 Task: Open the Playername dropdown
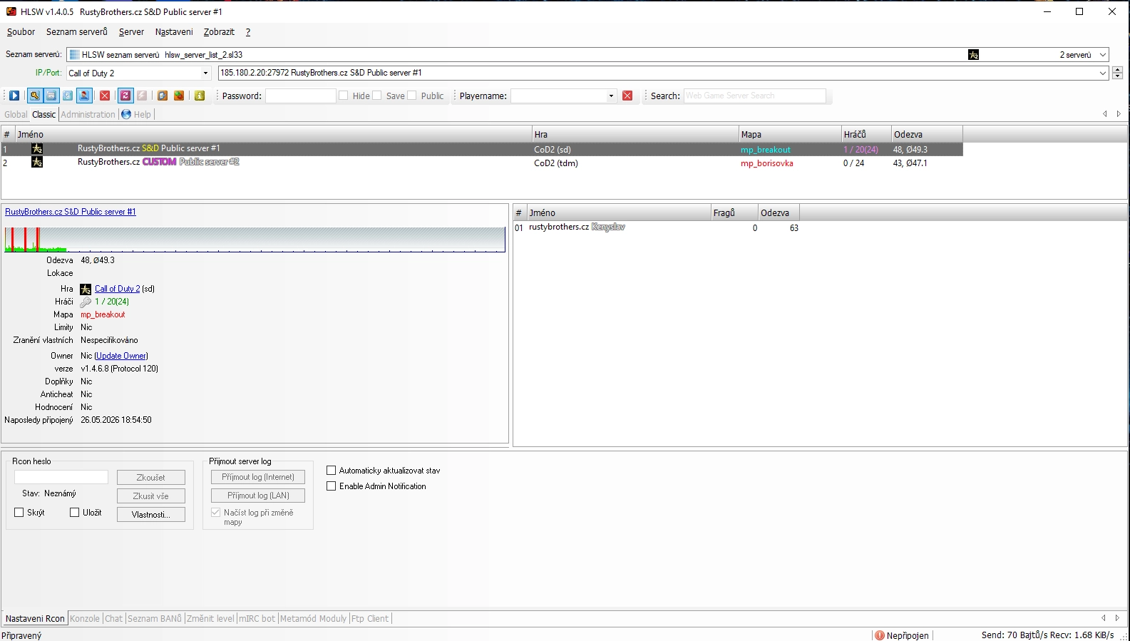[611, 96]
